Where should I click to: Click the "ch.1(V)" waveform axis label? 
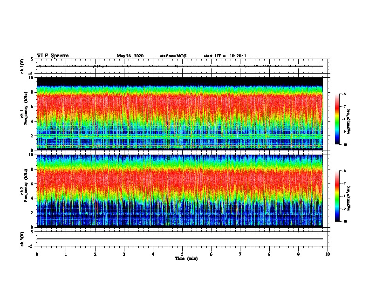coord(22,66)
